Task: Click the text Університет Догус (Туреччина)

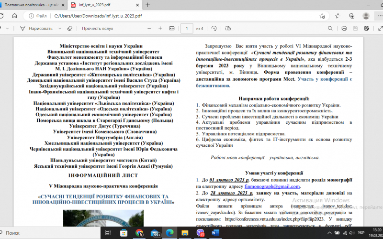Action: coord(105,126)
